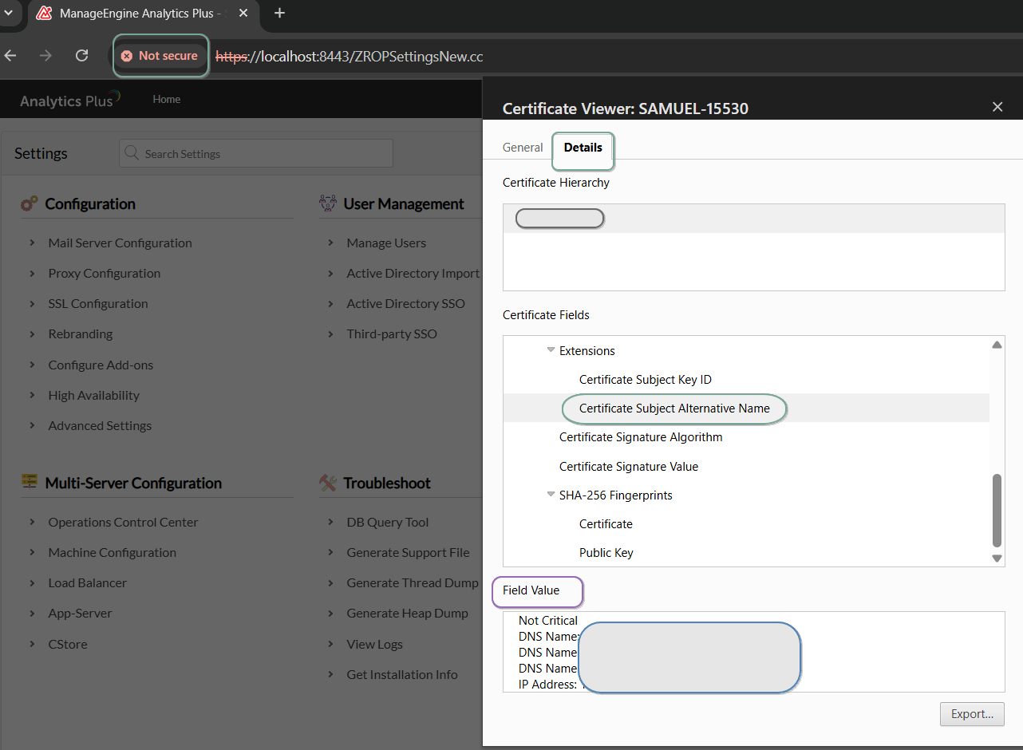Open Third-party SSO
Viewport: 1023px width, 750px height.
[392, 334]
